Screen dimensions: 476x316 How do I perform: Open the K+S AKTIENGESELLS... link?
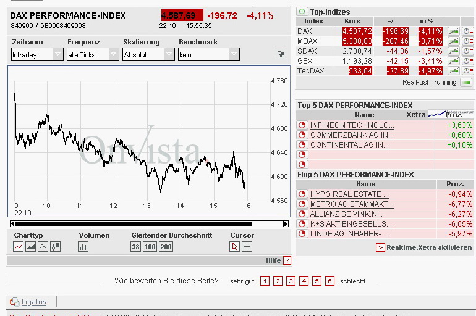point(351,224)
